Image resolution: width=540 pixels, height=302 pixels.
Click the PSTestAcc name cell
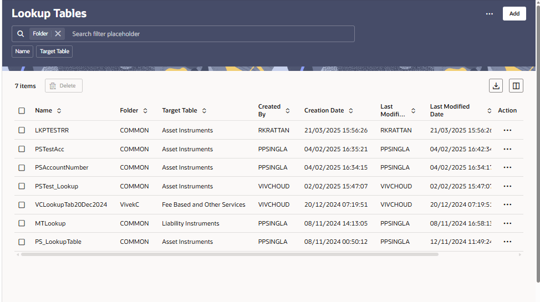49,149
